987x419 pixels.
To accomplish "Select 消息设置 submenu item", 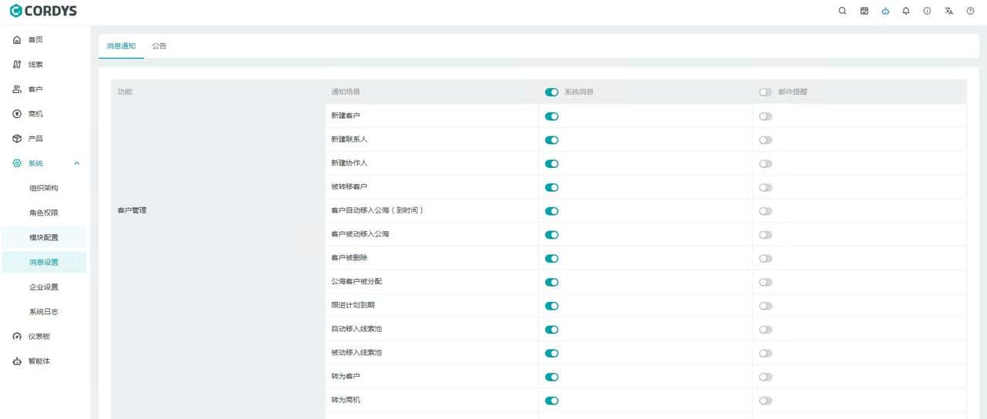I will (x=44, y=262).
